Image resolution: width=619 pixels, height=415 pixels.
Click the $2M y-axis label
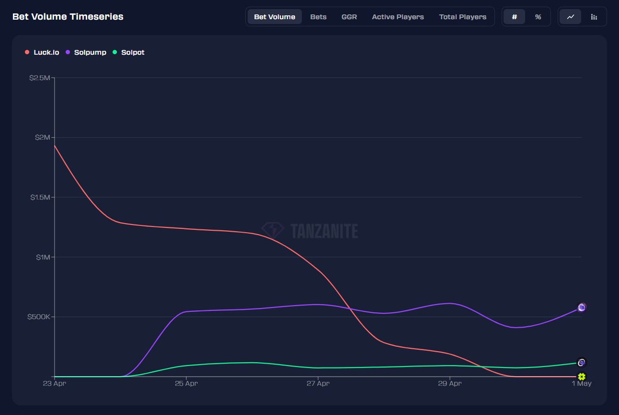43,137
